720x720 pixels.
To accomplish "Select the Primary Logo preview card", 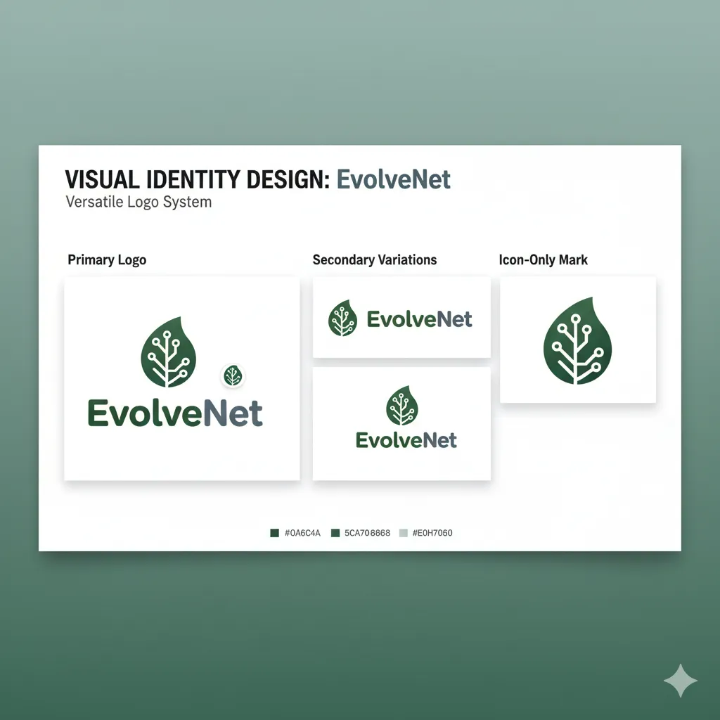I will point(181,378).
